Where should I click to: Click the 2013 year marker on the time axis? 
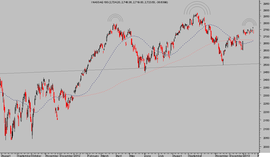(247, 155)
